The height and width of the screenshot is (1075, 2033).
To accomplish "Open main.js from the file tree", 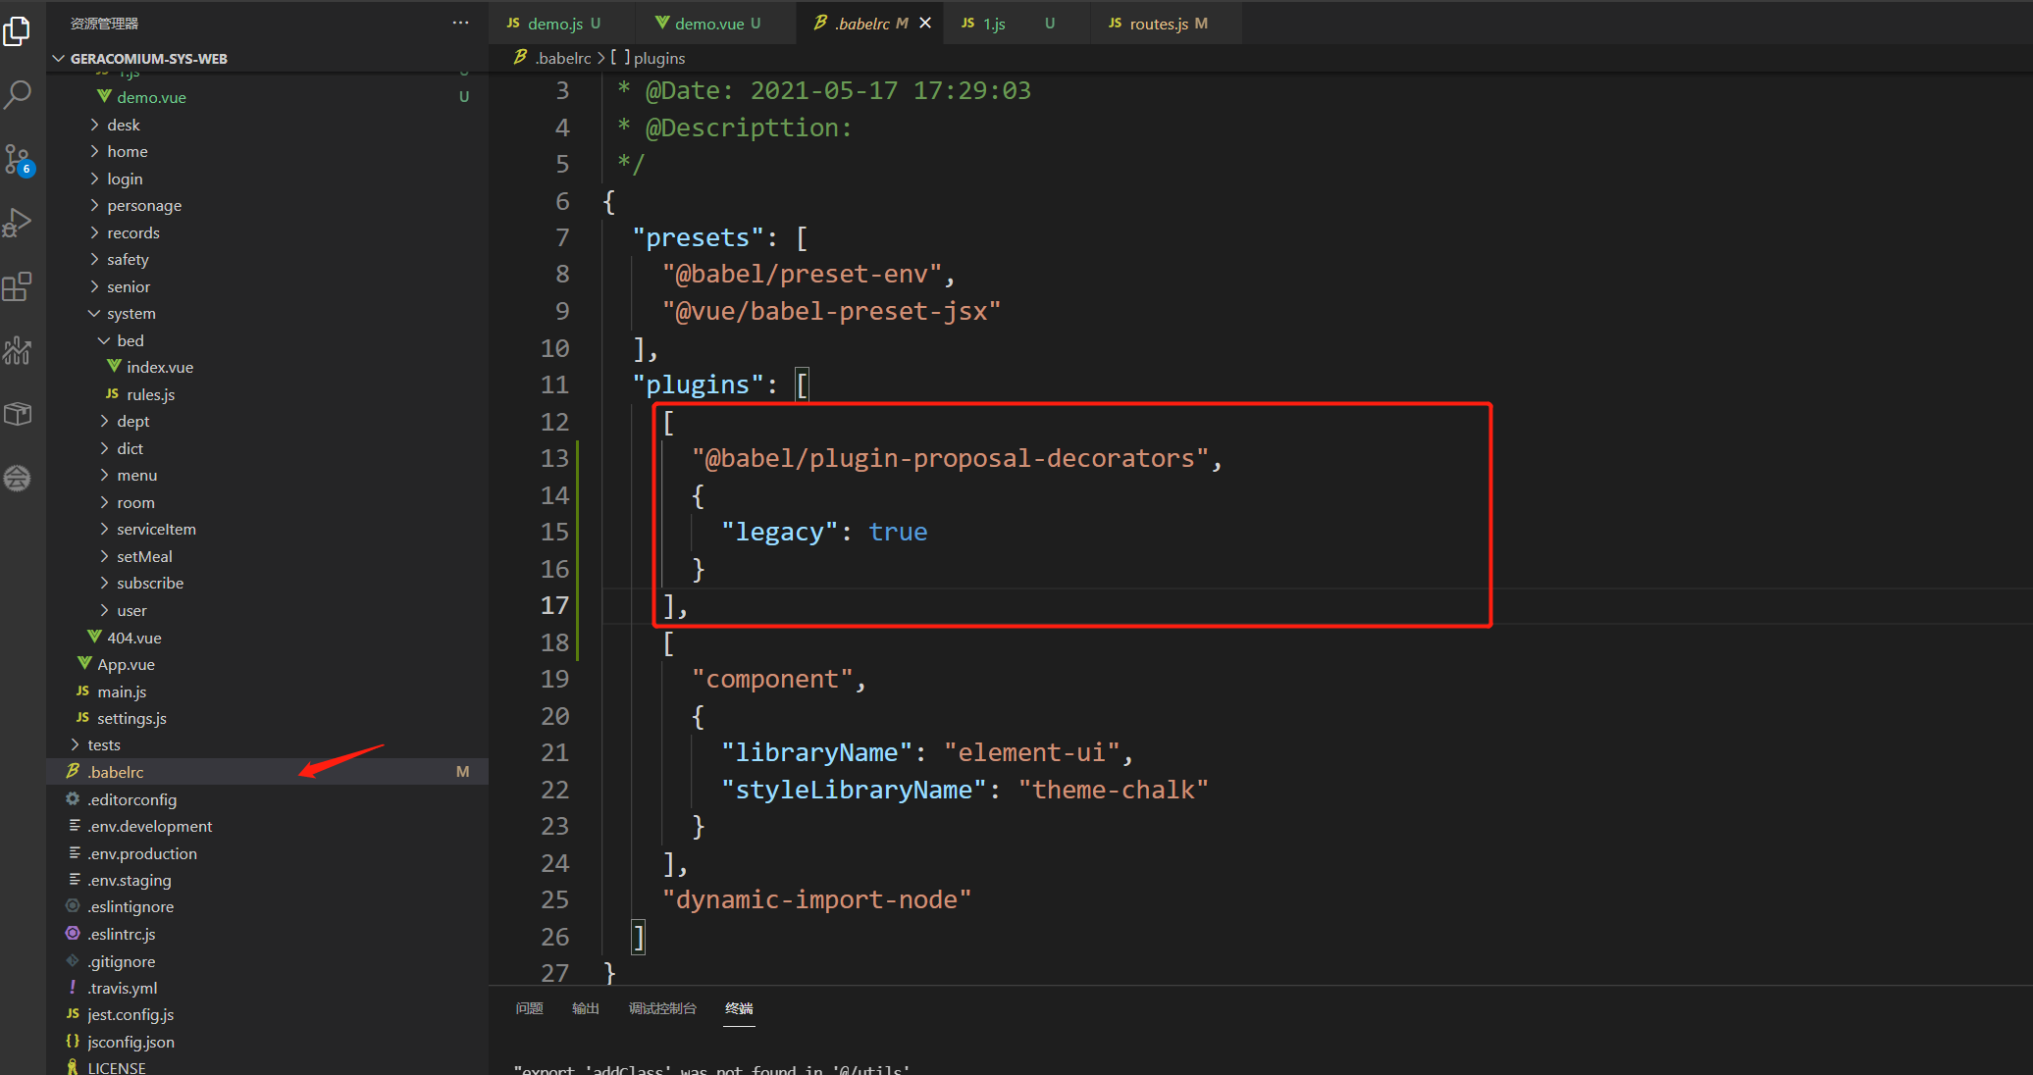I will [x=122, y=691].
